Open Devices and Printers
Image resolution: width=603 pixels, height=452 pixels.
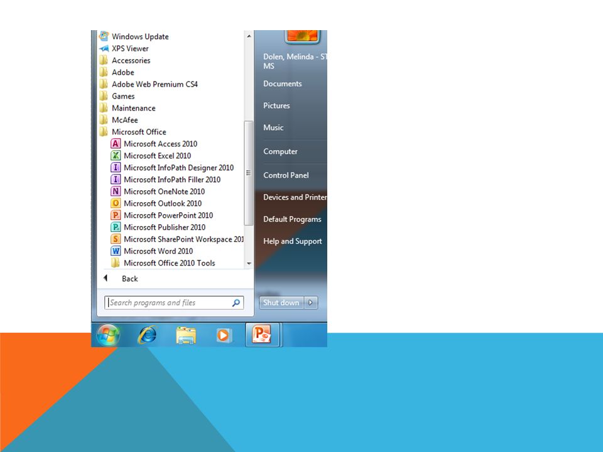coord(295,197)
